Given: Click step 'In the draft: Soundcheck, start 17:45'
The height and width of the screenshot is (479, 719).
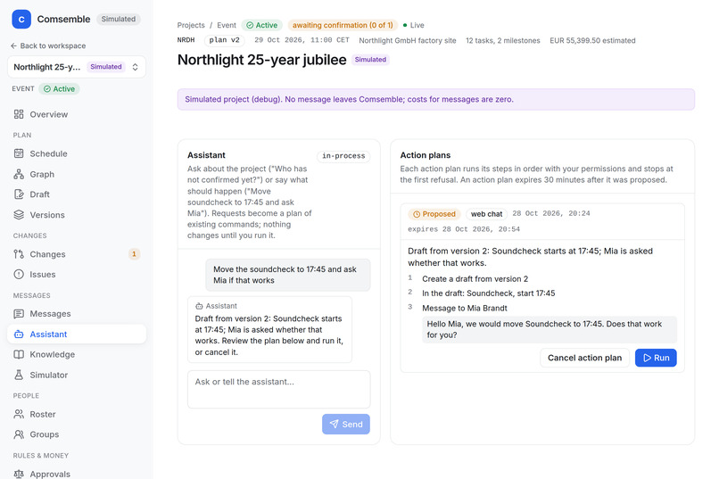Looking at the screenshot, I should (488, 293).
